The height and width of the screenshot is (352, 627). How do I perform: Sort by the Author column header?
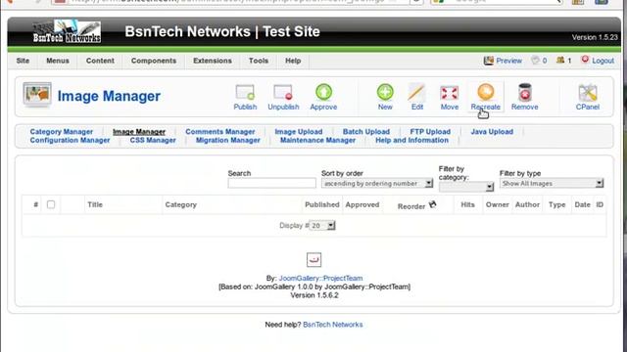(x=527, y=204)
